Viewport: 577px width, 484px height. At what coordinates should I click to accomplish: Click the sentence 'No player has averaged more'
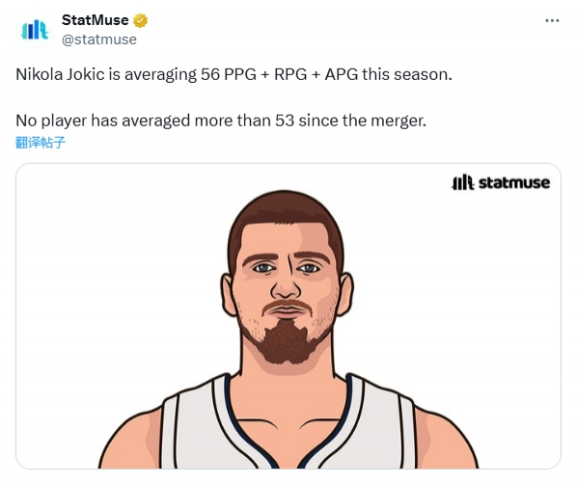(x=221, y=121)
